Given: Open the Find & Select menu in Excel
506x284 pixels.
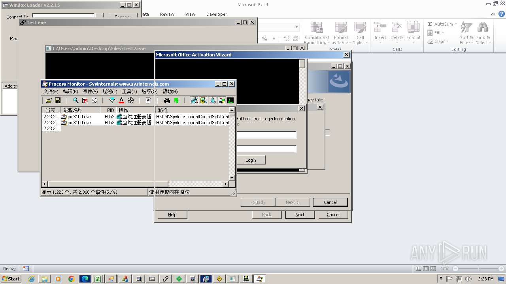Looking at the screenshot, I should coord(483,33).
